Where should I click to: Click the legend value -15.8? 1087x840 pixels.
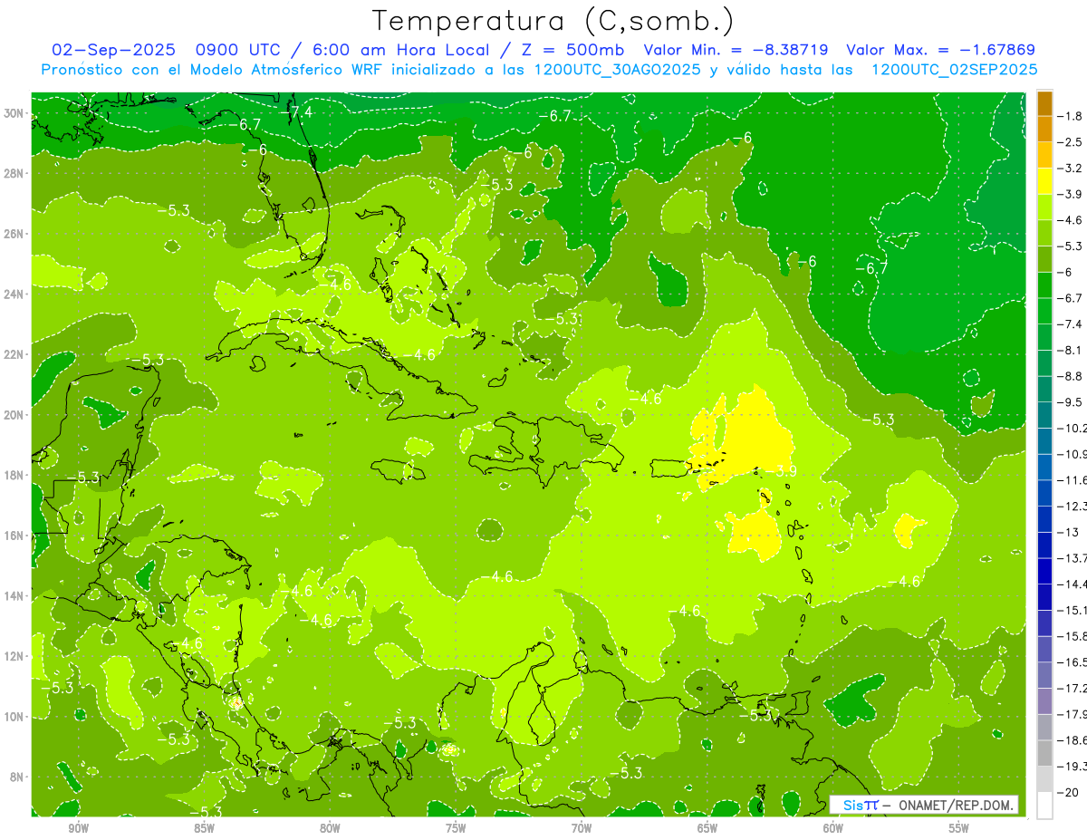click(1072, 636)
